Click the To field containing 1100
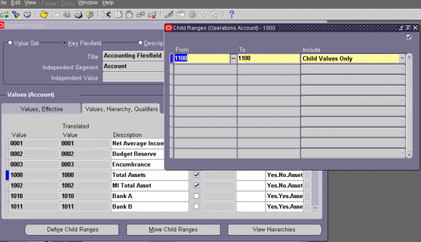The width and height of the screenshot is (421, 242). [269, 59]
